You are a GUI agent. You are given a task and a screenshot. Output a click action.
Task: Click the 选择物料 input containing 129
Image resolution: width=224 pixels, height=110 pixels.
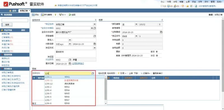[x=68, y=73]
